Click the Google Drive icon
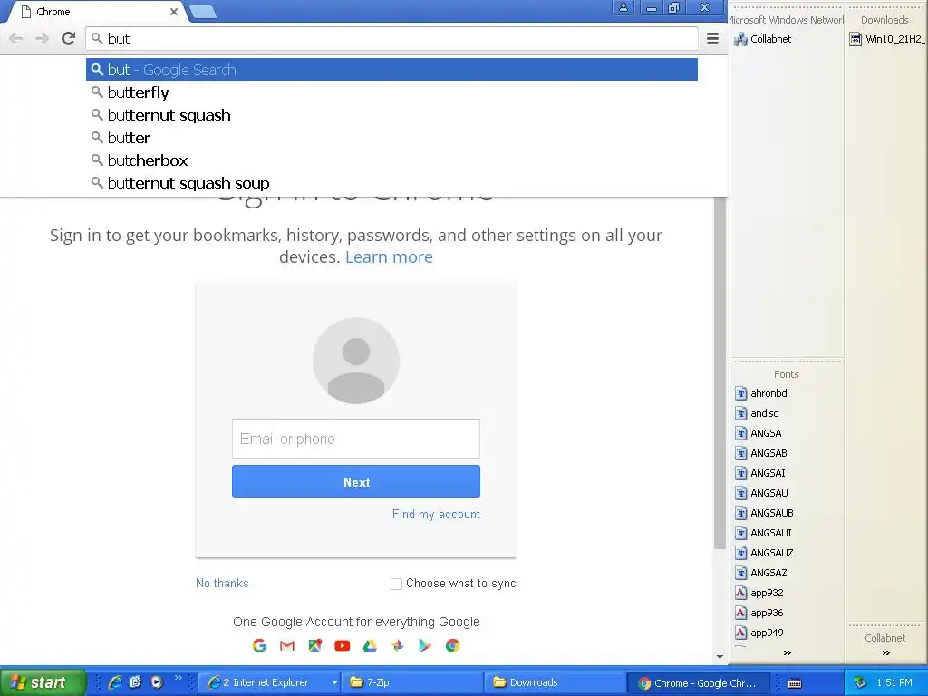Image resolution: width=928 pixels, height=696 pixels. click(x=370, y=645)
